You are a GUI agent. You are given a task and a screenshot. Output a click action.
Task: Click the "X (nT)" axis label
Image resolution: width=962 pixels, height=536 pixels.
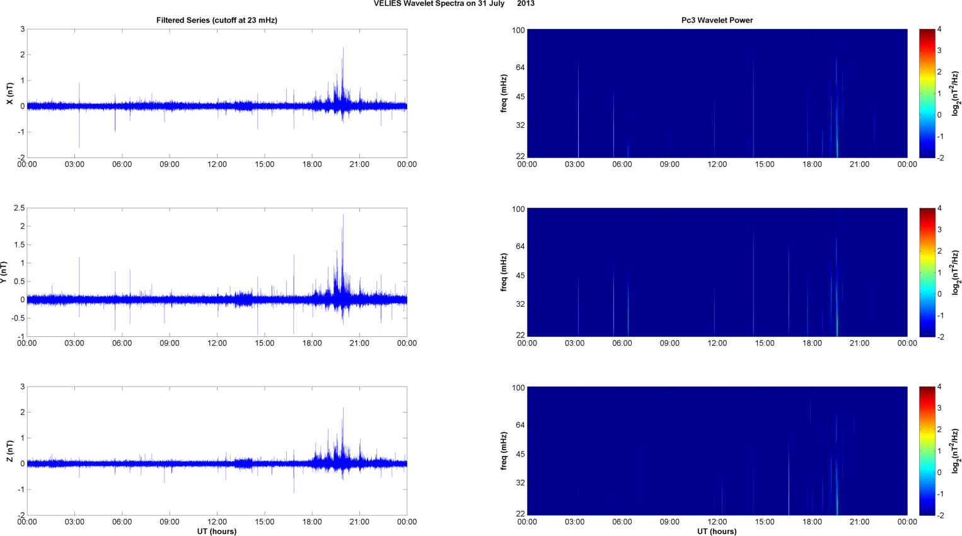(x=9, y=93)
